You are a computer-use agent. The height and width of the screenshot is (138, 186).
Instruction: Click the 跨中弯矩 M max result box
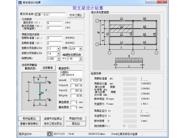click(x=130, y=99)
